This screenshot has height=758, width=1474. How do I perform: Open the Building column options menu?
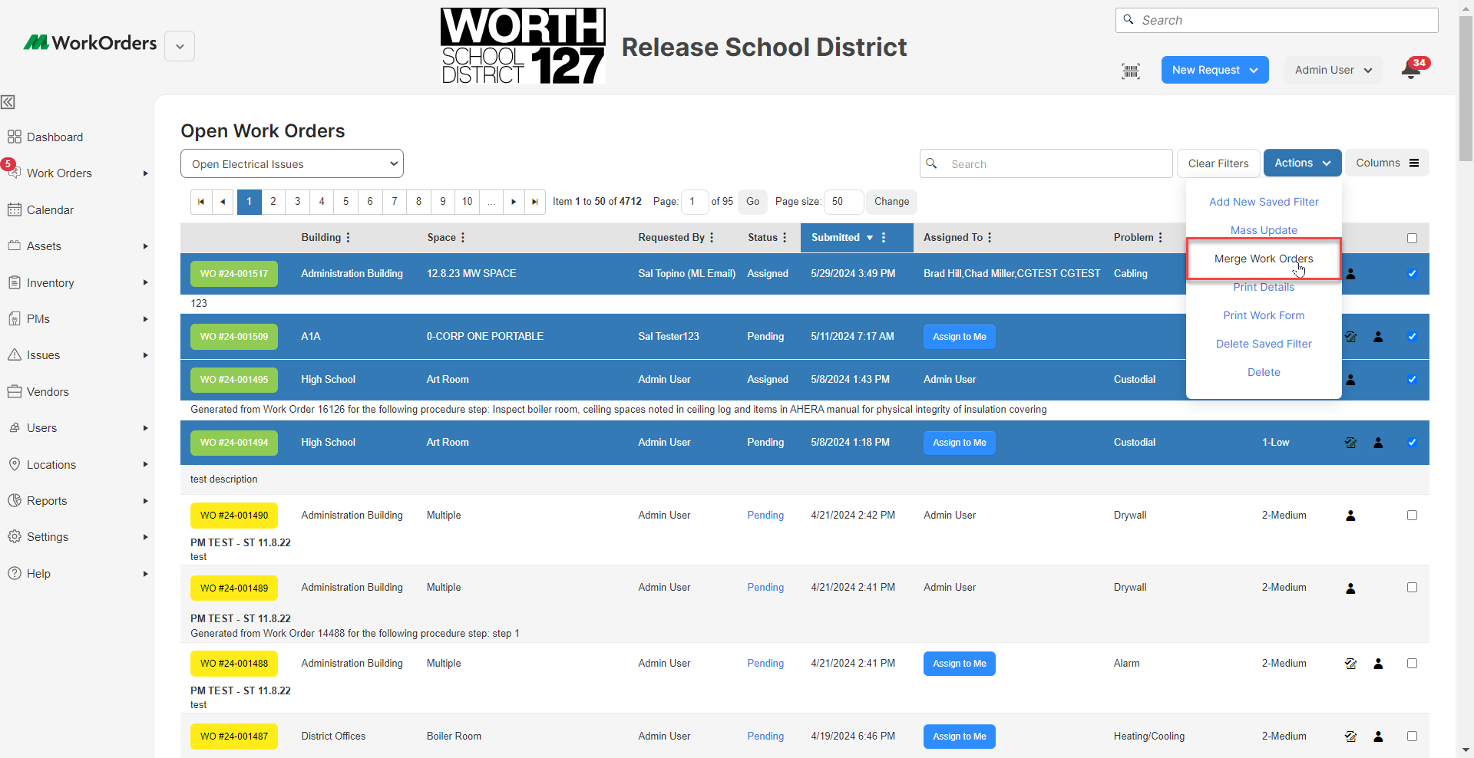pyautogui.click(x=348, y=238)
